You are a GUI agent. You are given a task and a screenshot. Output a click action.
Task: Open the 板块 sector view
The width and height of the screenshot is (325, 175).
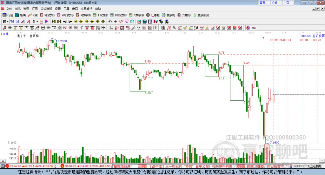click(20, 15)
